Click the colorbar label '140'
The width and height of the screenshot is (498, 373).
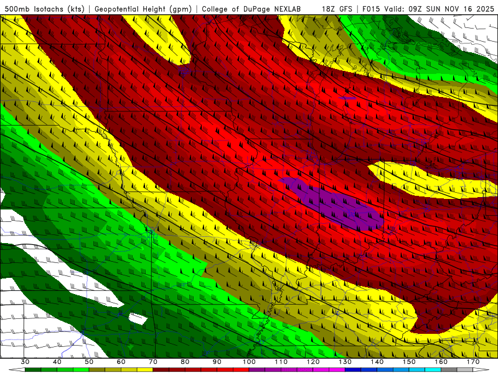click(x=377, y=362)
